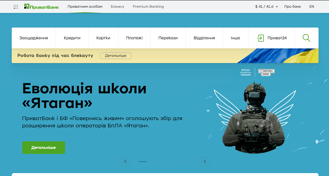The height and width of the screenshot is (176, 329).
Task: Open the Заощадження menu
Action: [34, 38]
